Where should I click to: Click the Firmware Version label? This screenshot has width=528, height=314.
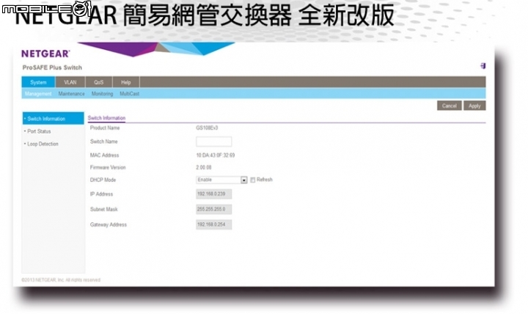click(108, 167)
